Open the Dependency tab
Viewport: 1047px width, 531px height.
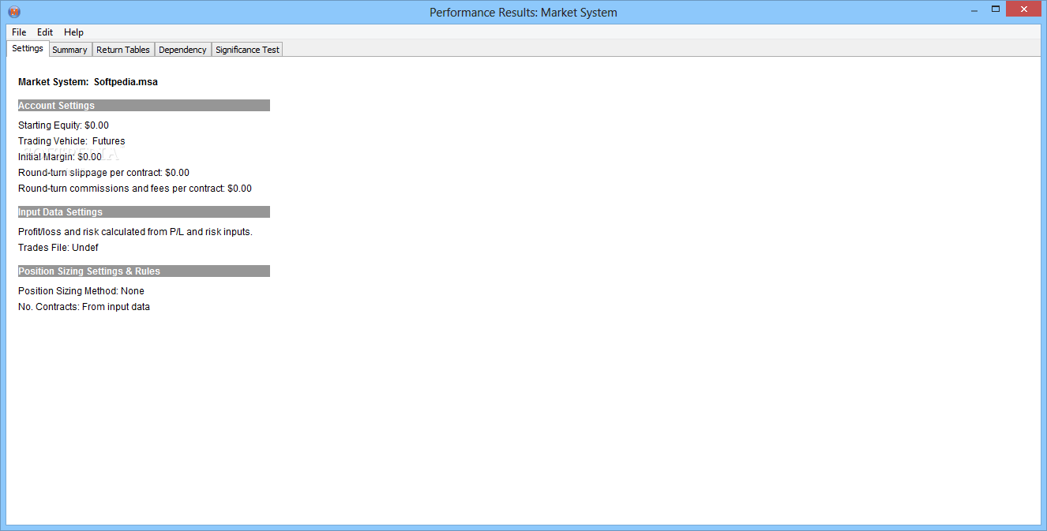coord(182,50)
